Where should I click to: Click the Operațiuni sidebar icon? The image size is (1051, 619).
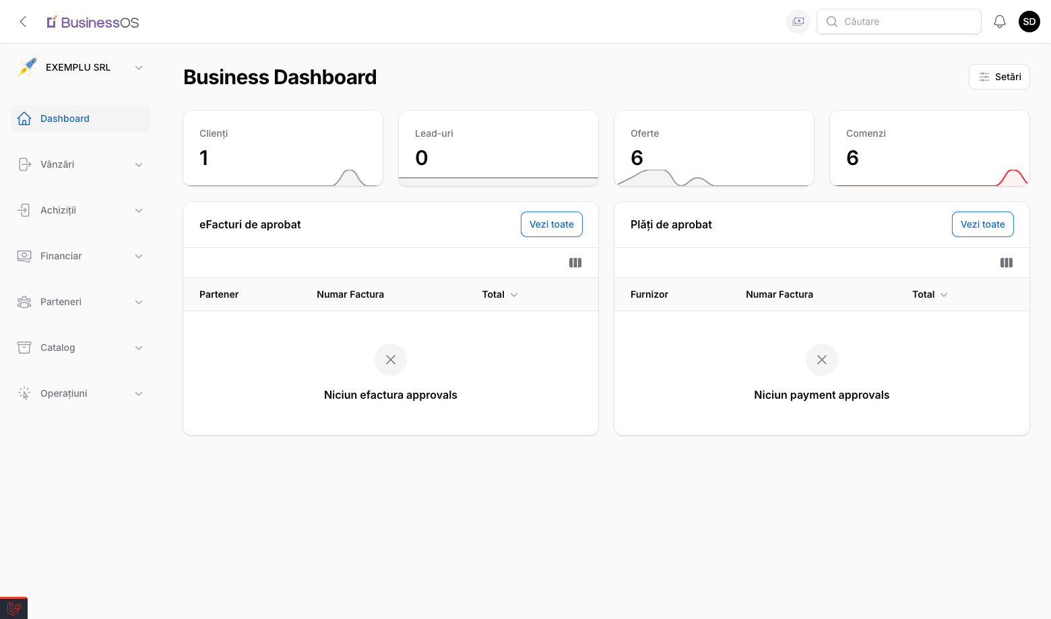click(24, 393)
